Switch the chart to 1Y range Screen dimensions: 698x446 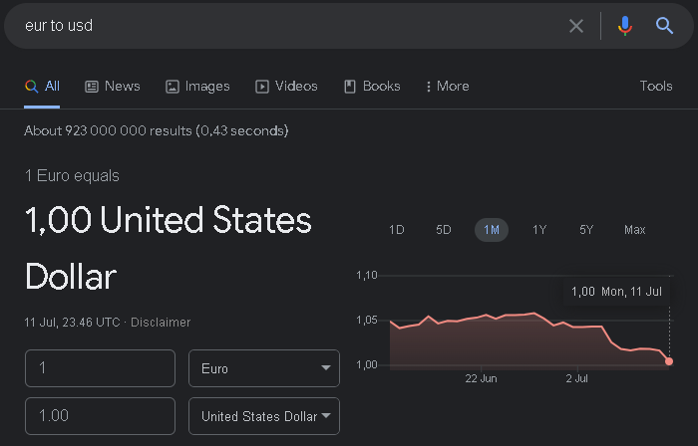coord(539,230)
